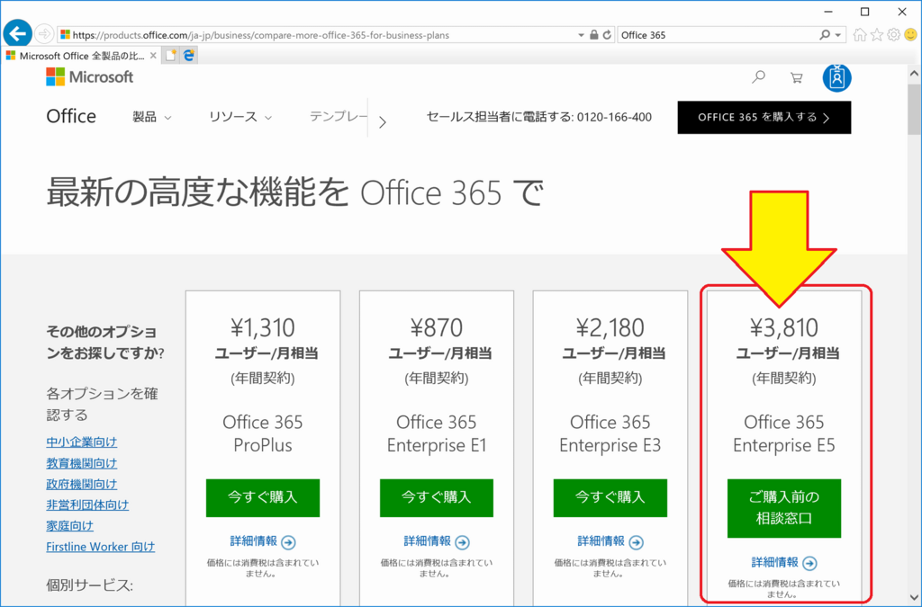The image size is (922, 607).
Task: Click the Office 365 ProPlus plan name
Action: pyautogui.click(x=263, y=433)
